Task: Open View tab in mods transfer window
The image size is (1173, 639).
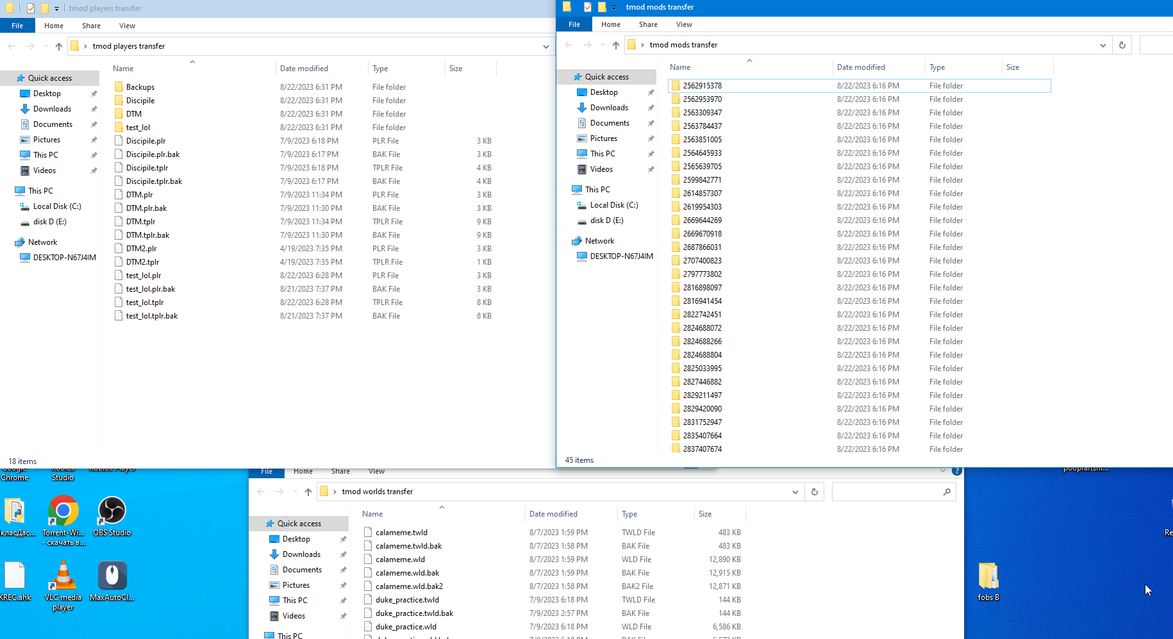Action: (684, 24)
